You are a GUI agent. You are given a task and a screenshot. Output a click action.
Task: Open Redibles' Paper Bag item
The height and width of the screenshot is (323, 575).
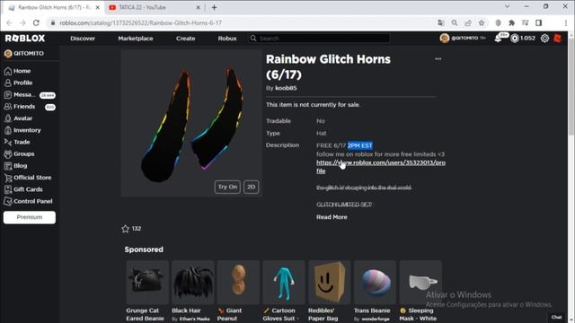pos(330,283)
